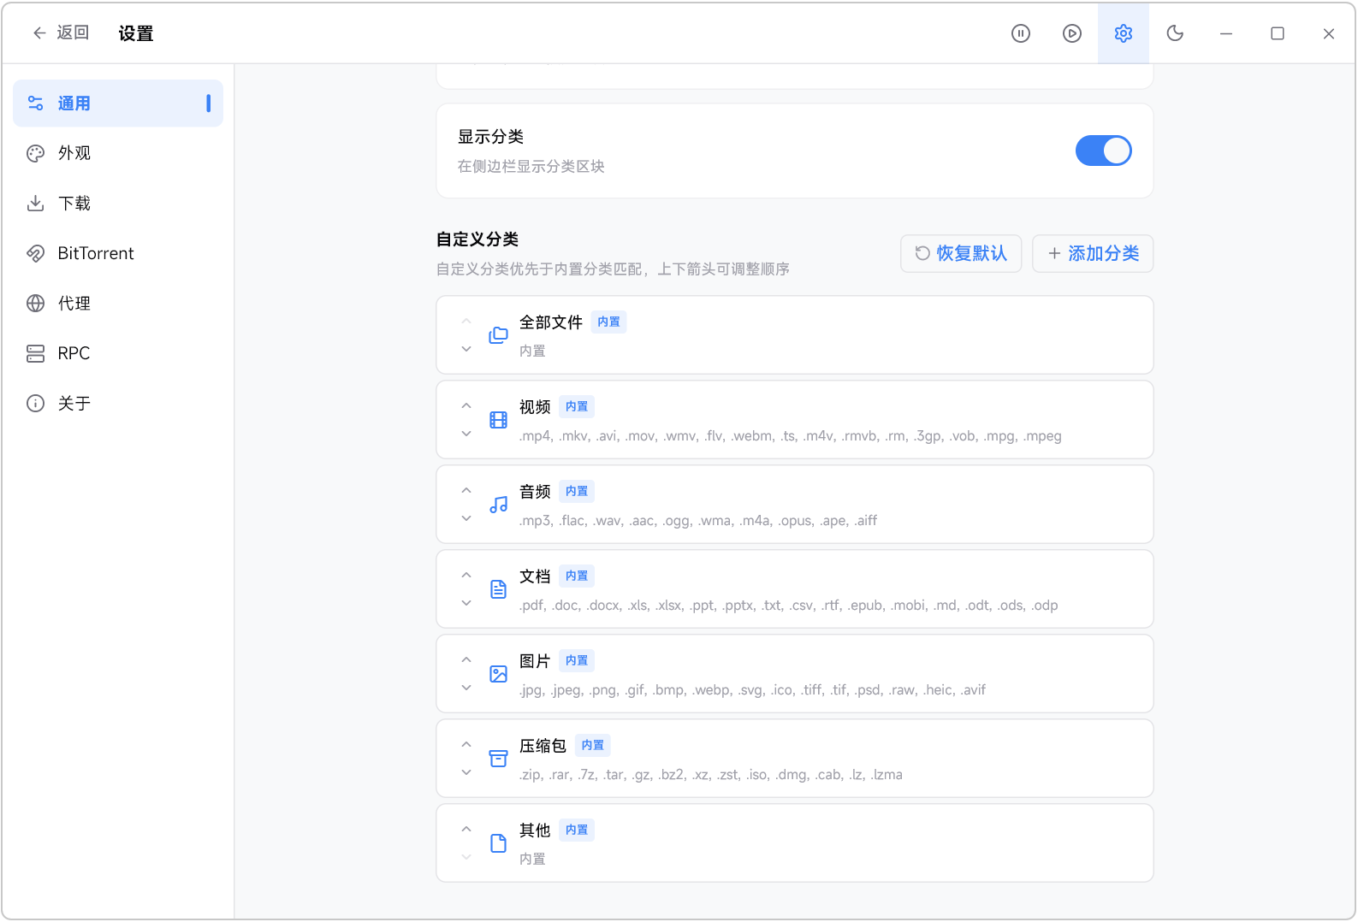The image size is (1358, 922).
Task: Move 图片 category down with chevron
Action: pos(466,688)
